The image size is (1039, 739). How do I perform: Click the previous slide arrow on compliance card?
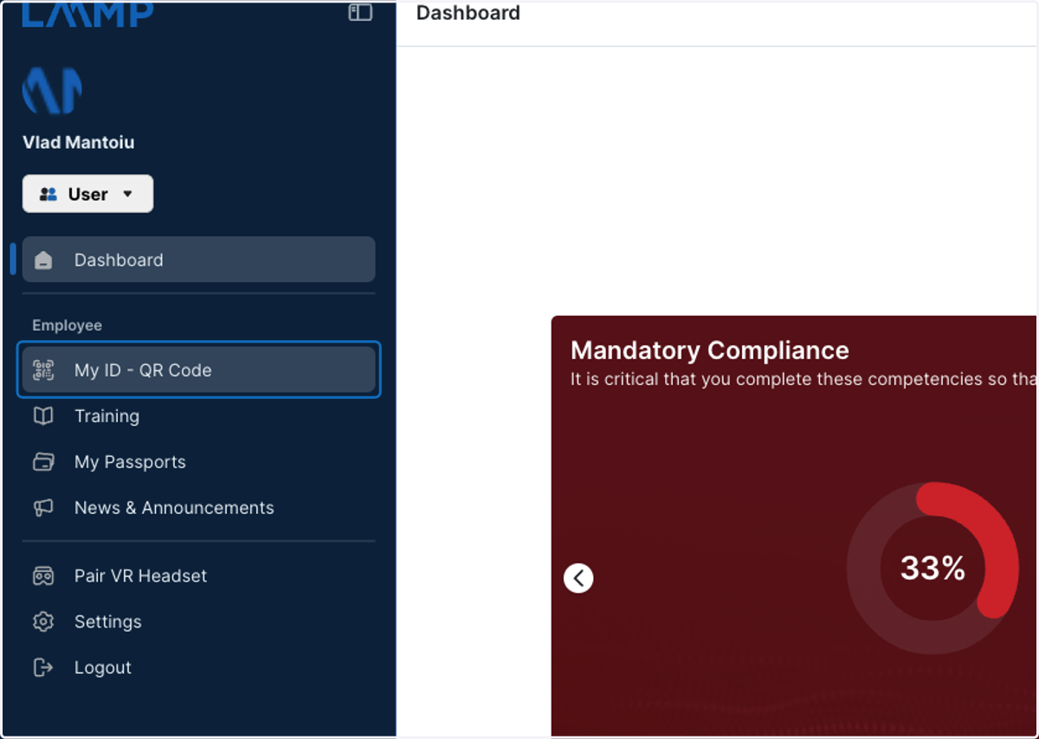click(x=578, y=577)
